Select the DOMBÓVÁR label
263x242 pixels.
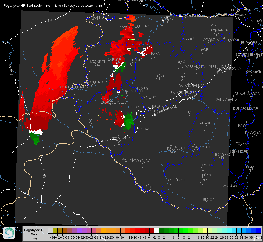point(200,147)
